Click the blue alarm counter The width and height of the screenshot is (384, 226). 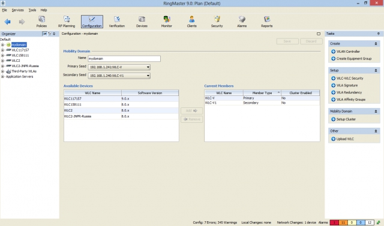361,222
